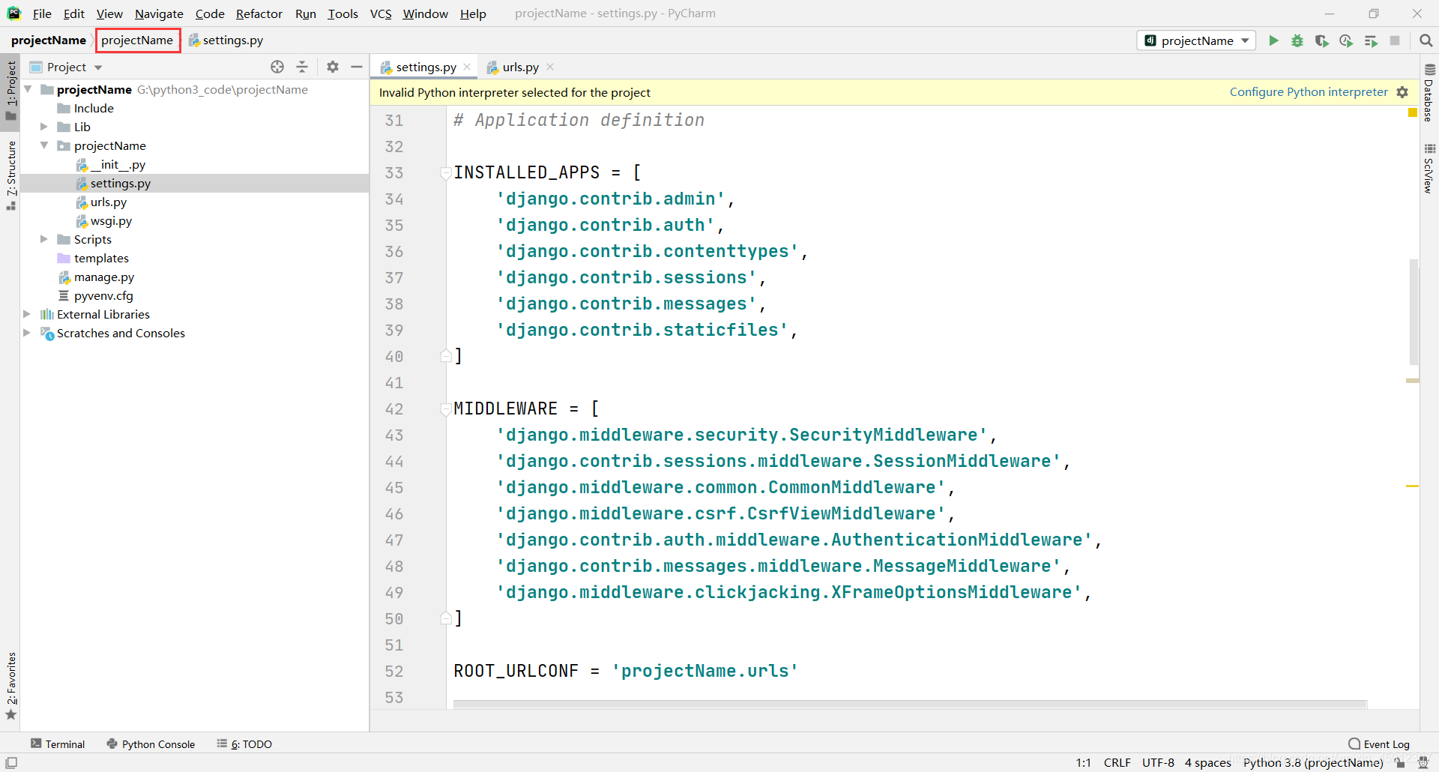Viewport: 1439px width, 772px height.
Task: Click the CRLF line separator indicator
Action: coord(1117,762)
